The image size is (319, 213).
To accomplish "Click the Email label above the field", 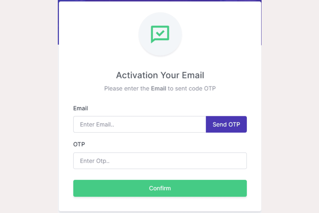I will click(81, 108).
